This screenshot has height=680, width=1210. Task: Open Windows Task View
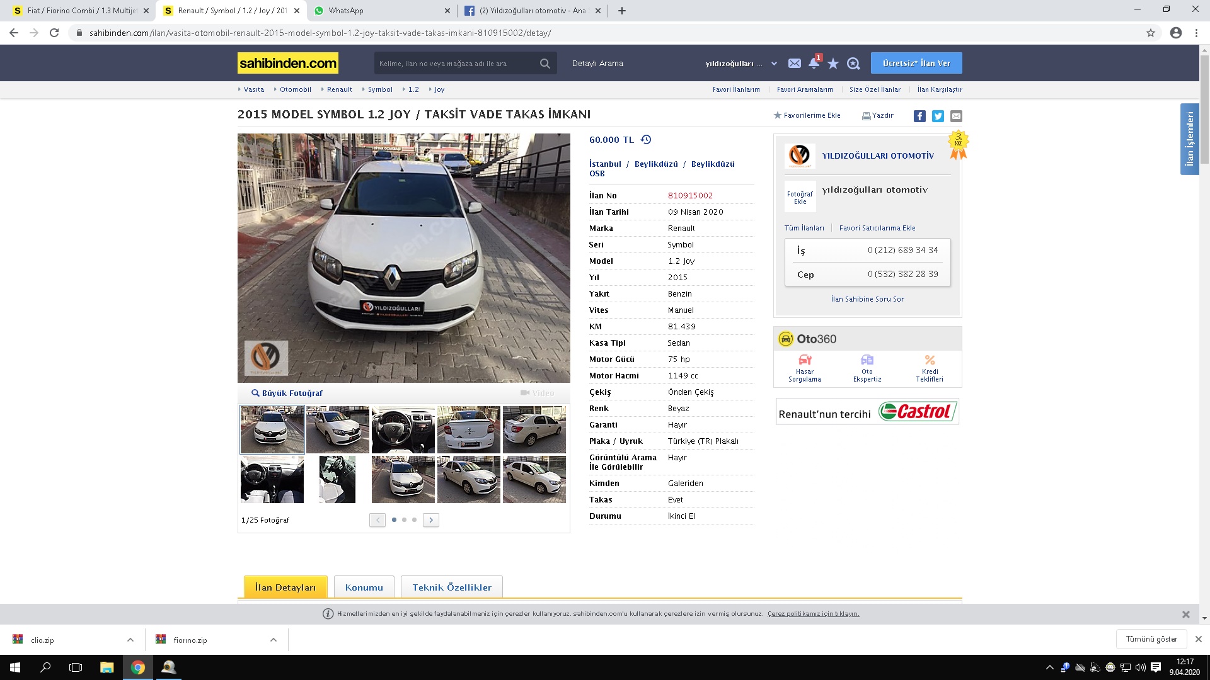point(76,667)
